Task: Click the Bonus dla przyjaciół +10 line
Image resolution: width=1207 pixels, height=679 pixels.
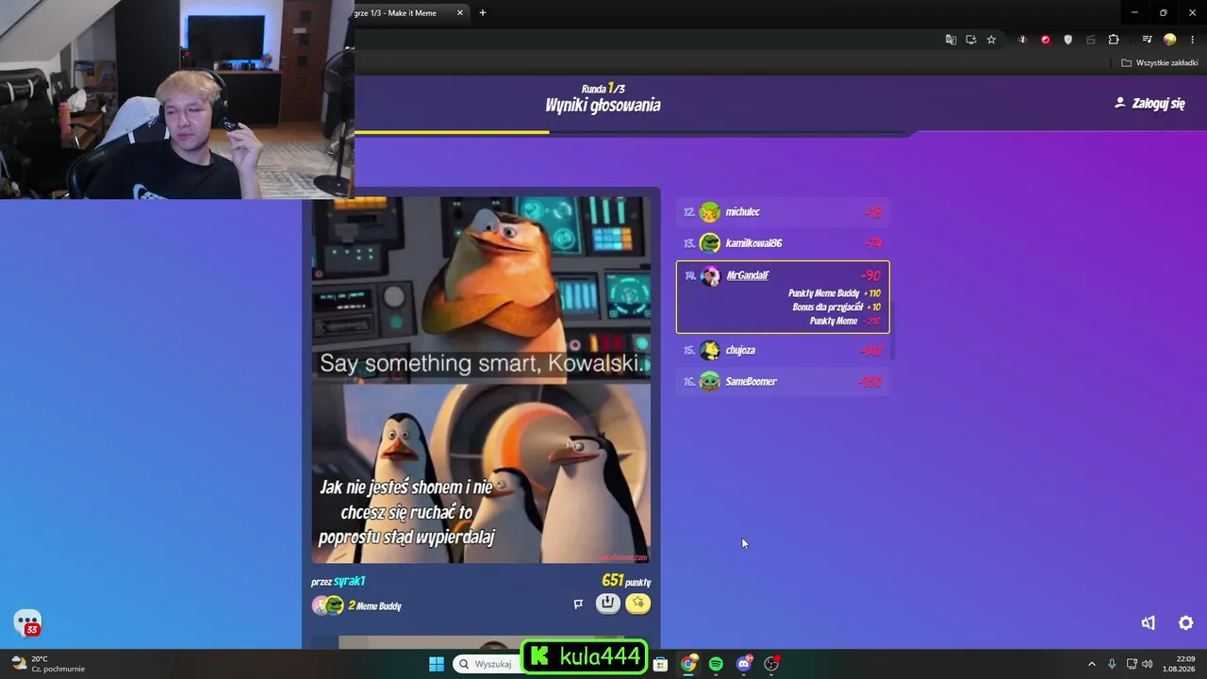Action: tap(836, 307)
